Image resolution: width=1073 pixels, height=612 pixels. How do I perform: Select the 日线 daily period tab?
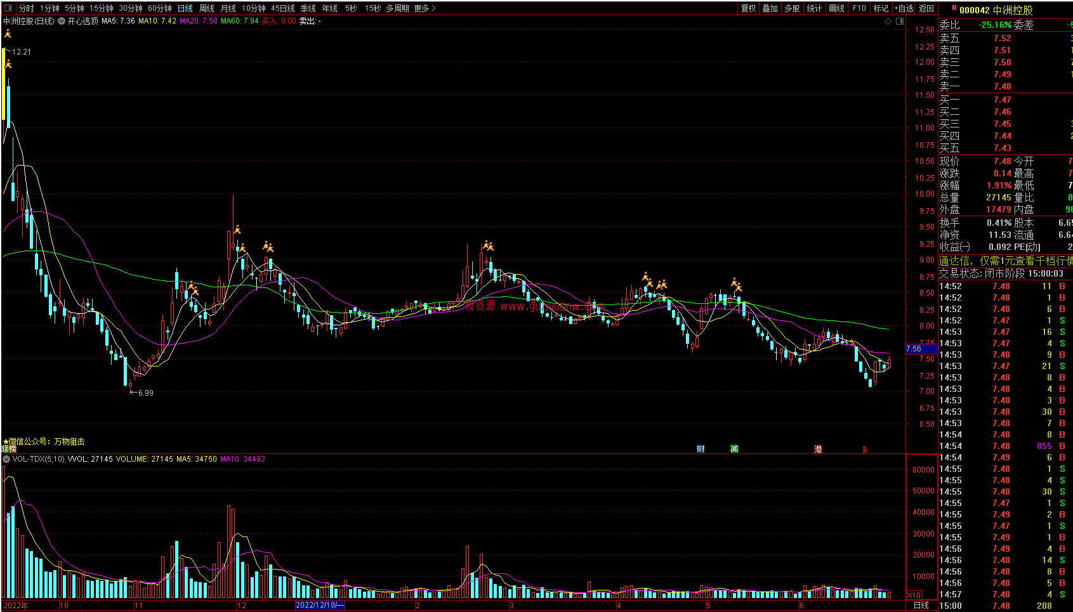(x=185, y=8)
